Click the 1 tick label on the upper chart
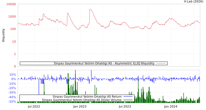This screenshot has height=110, width=206. (x=15, y=54)
